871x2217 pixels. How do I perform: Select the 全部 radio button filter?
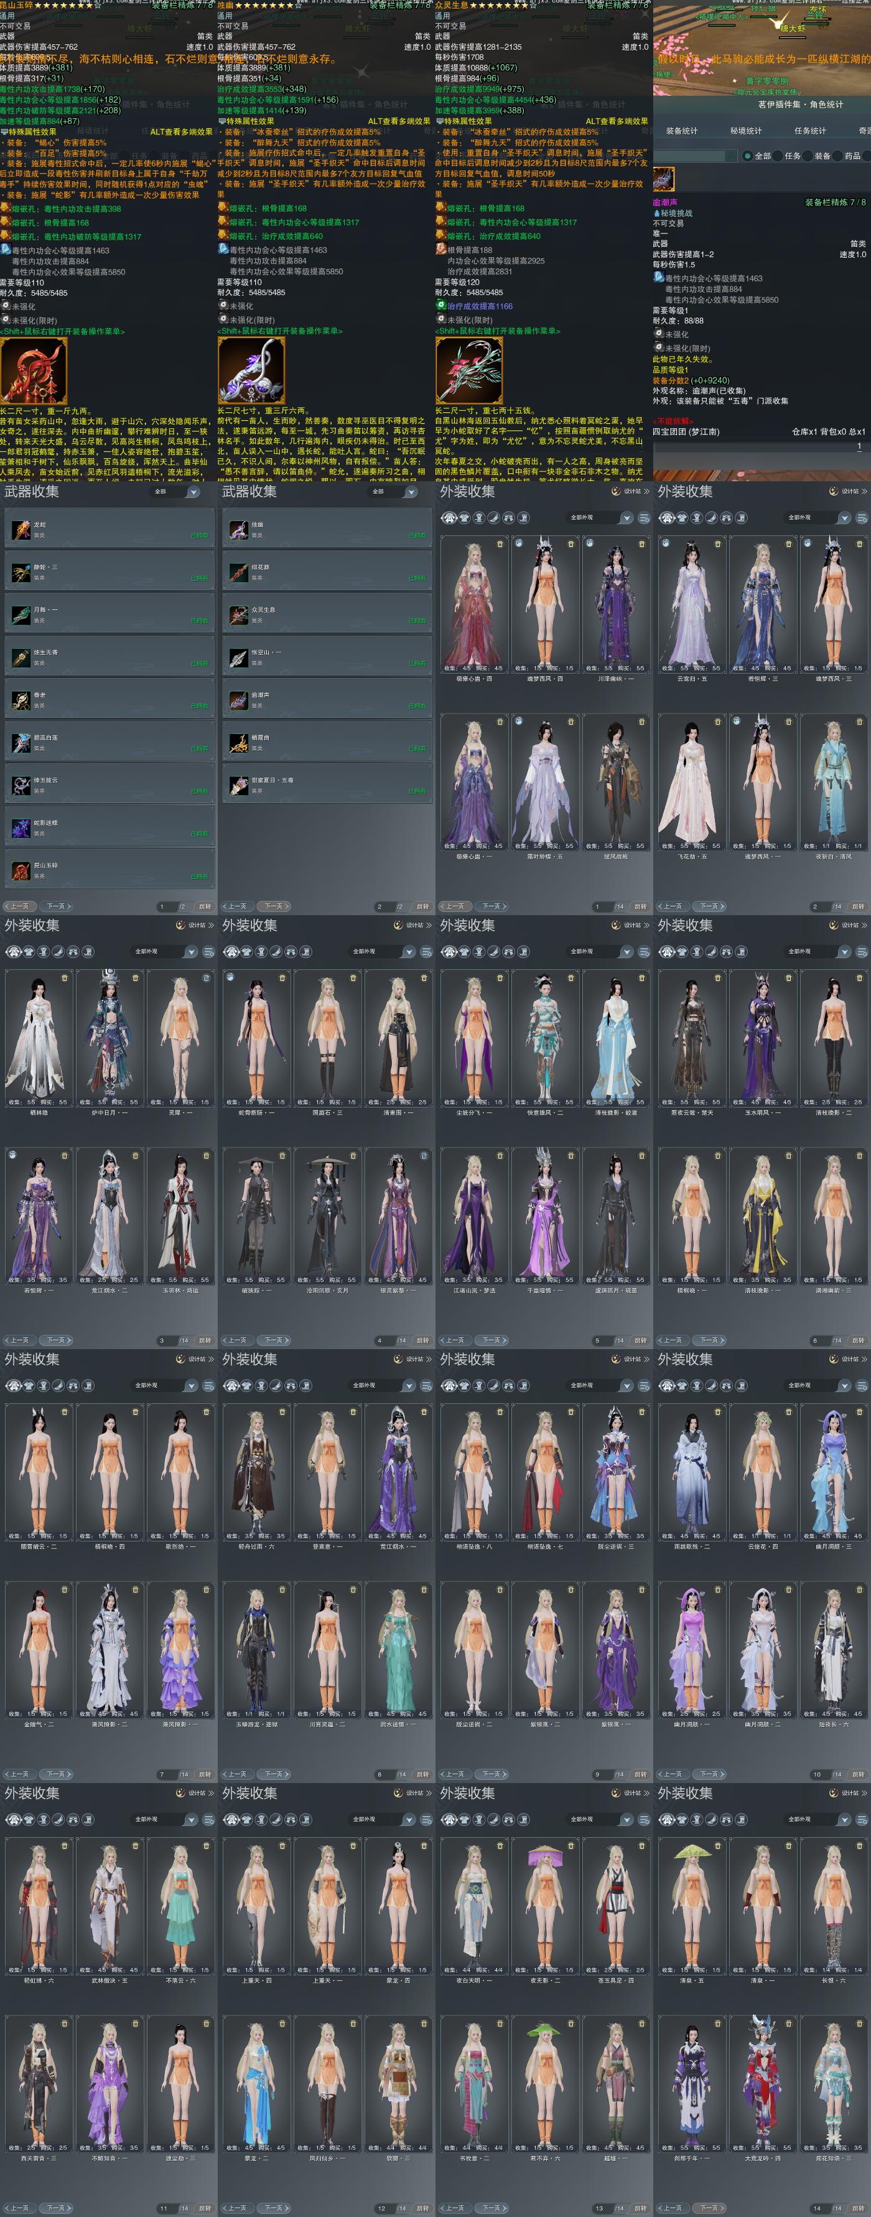tap(747, 156)
